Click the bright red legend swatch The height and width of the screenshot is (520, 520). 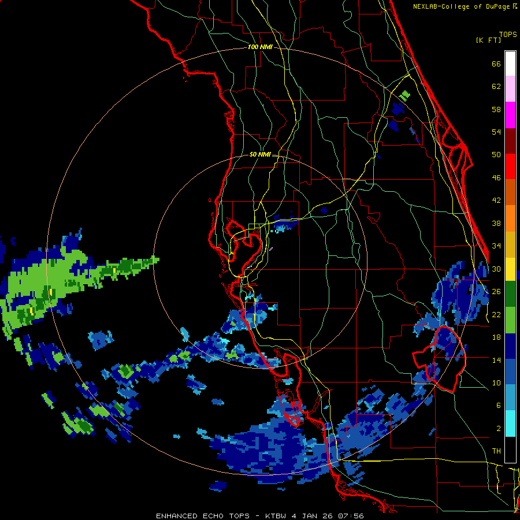pos(510,167)
